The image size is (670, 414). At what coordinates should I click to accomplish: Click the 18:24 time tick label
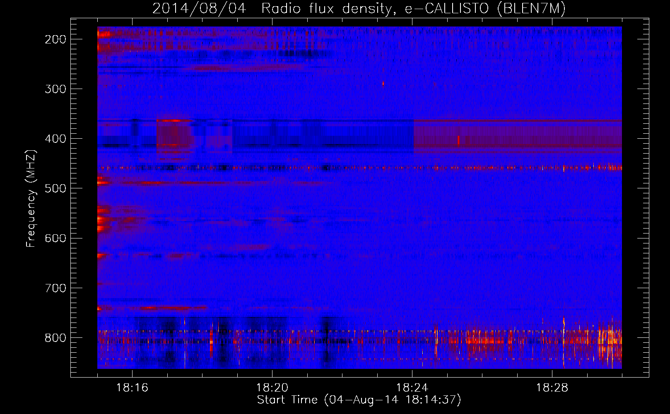[412, 388]
